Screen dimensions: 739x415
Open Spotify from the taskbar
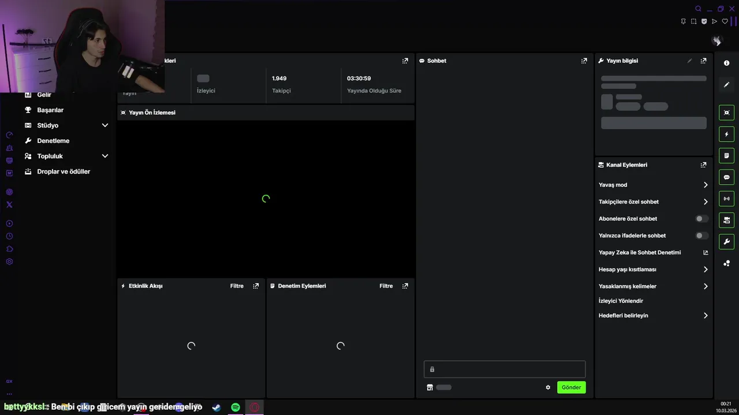click(x=236, y=408)
